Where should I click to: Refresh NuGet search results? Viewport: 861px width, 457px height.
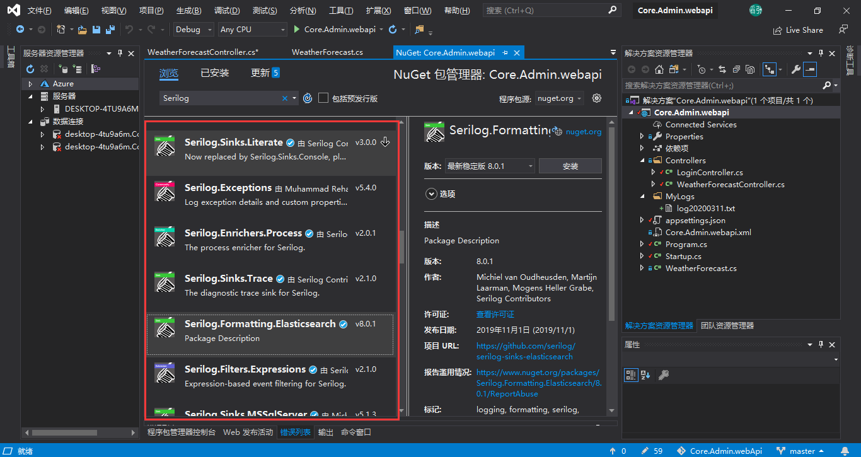pos(308,98)
